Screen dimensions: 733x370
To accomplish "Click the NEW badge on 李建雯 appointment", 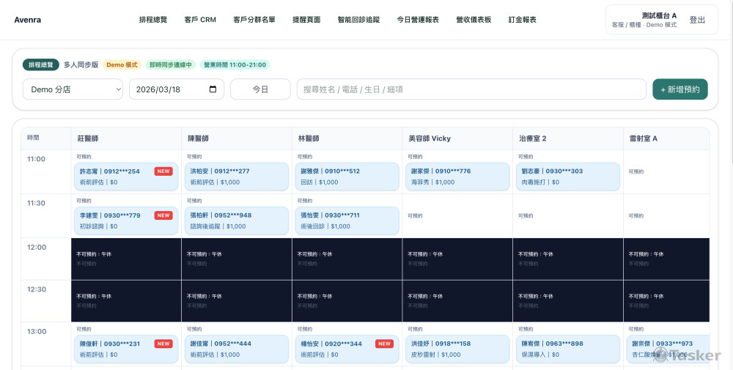I will [x=163, y=215].
